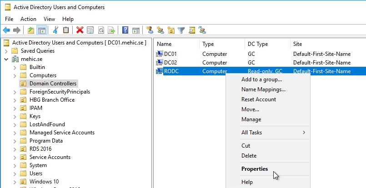Image resolution: width=366 pixels, height=188 pixels.
Task: Click the Find objects toolbar icon
Action: coord(192,30)
